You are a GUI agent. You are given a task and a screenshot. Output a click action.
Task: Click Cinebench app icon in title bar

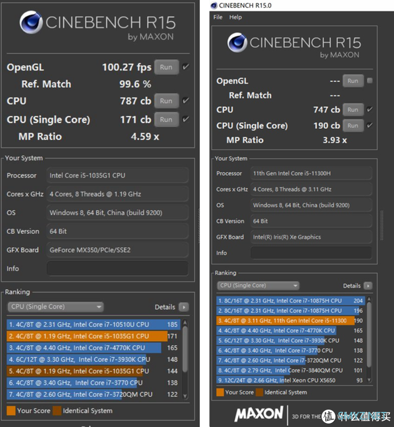click(214, 5)
